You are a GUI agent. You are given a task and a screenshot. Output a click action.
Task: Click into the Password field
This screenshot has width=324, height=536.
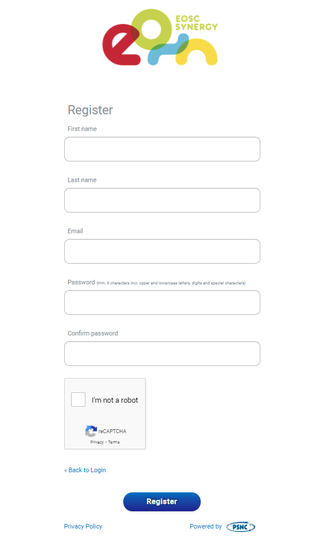(x=162, y=303)
